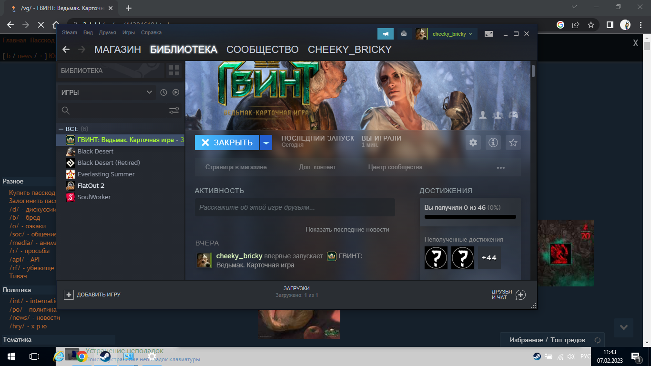Go to БИБЛИОТЕКА tab
The image size is (651, 366).
[183, 50]
